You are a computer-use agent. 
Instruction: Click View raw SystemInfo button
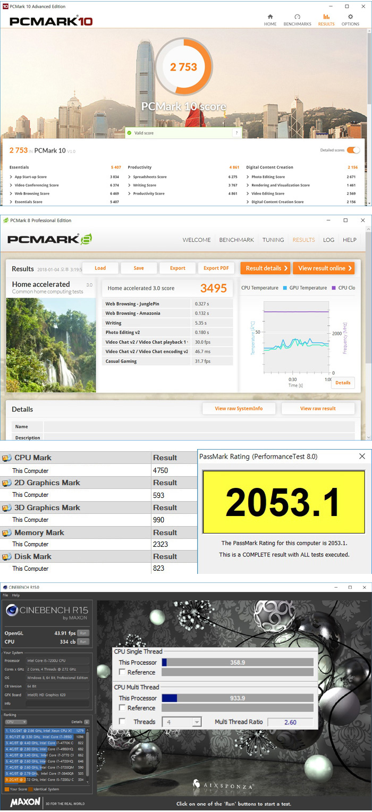point(238,409)
